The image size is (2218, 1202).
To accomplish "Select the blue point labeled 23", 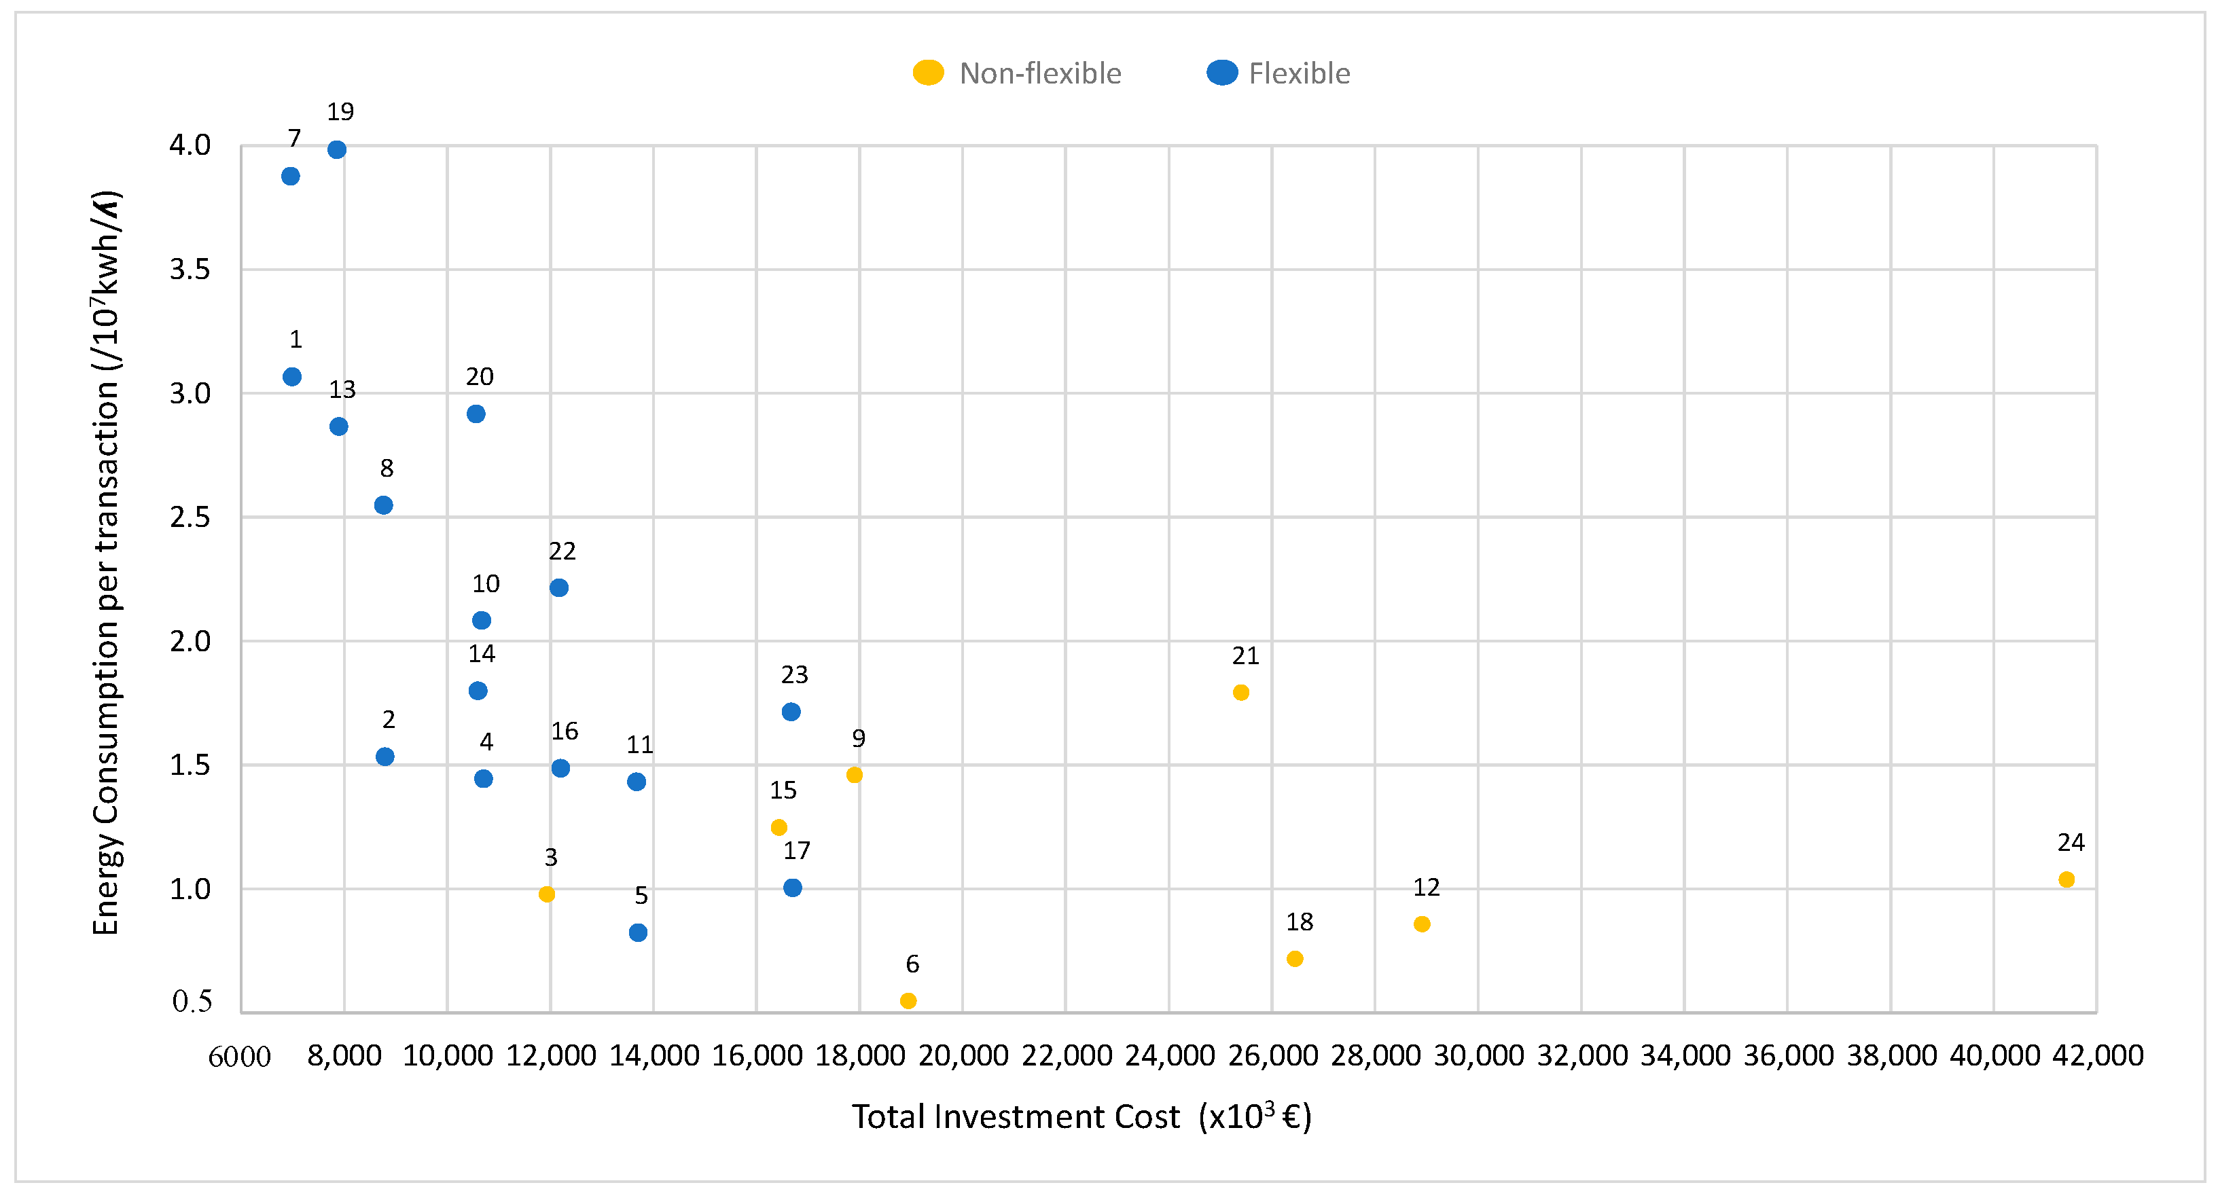I will pos(791,711).
